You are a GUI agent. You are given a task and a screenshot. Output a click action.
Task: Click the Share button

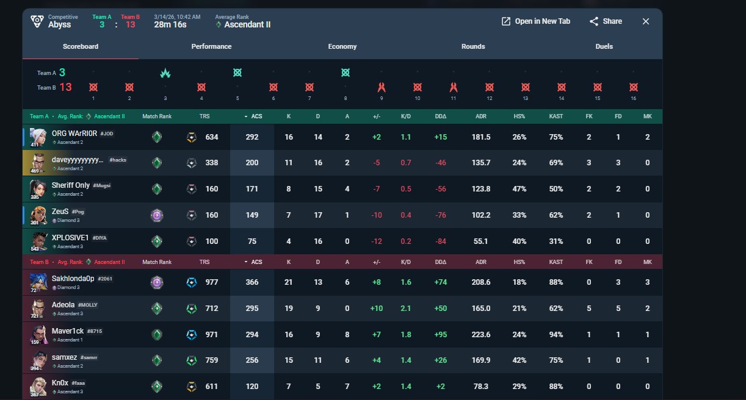point(606,21)
